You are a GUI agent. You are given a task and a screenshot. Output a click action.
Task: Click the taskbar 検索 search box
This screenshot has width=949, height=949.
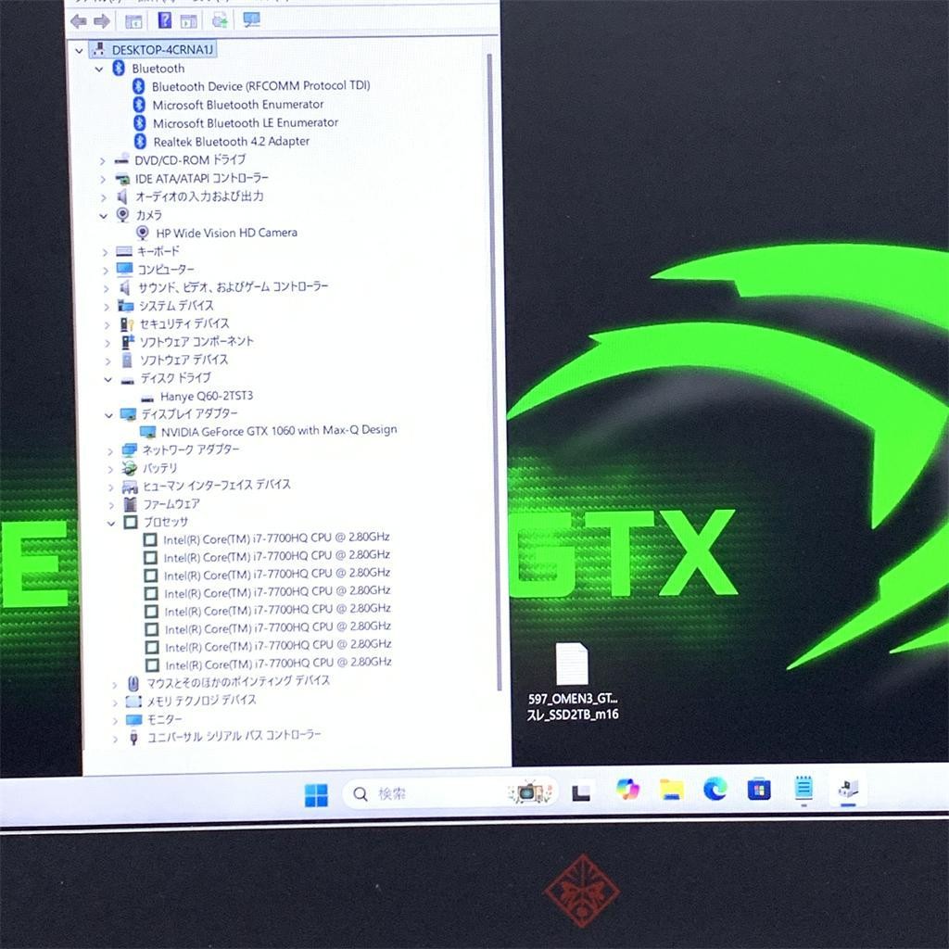pos(449,793)
